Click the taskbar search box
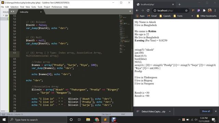 tap(38, 120)
